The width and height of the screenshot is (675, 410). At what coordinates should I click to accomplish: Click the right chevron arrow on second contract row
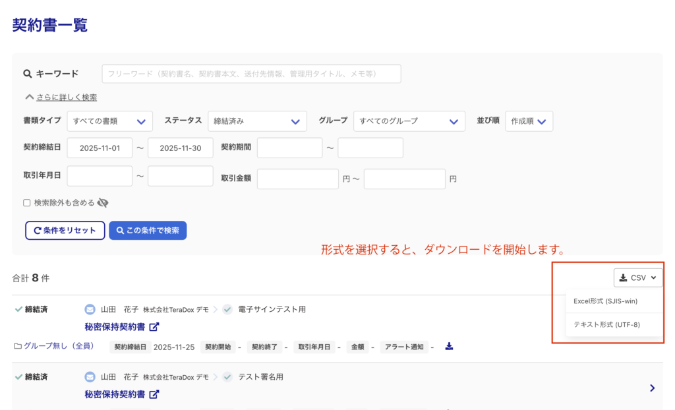point(652,388)
